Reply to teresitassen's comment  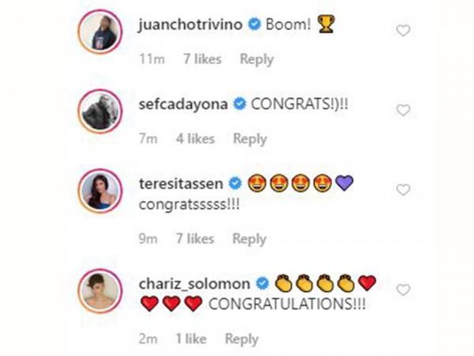[250, 238]
